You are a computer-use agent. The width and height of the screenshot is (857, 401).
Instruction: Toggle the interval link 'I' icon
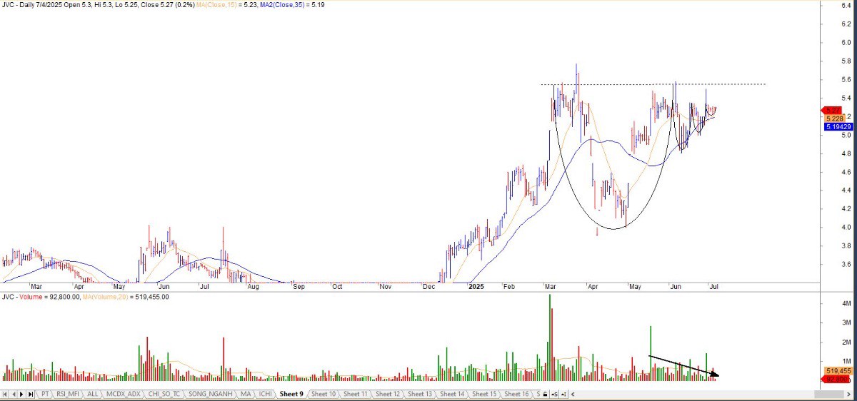pos(563,394)
